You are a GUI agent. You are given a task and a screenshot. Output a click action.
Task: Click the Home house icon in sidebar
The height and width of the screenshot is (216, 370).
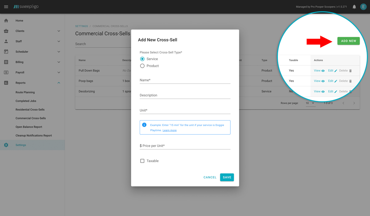pyautogui.click(x=6, y=21)
